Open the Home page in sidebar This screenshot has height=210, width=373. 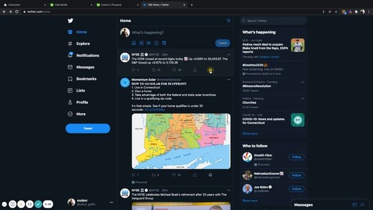tap(78, 32)
